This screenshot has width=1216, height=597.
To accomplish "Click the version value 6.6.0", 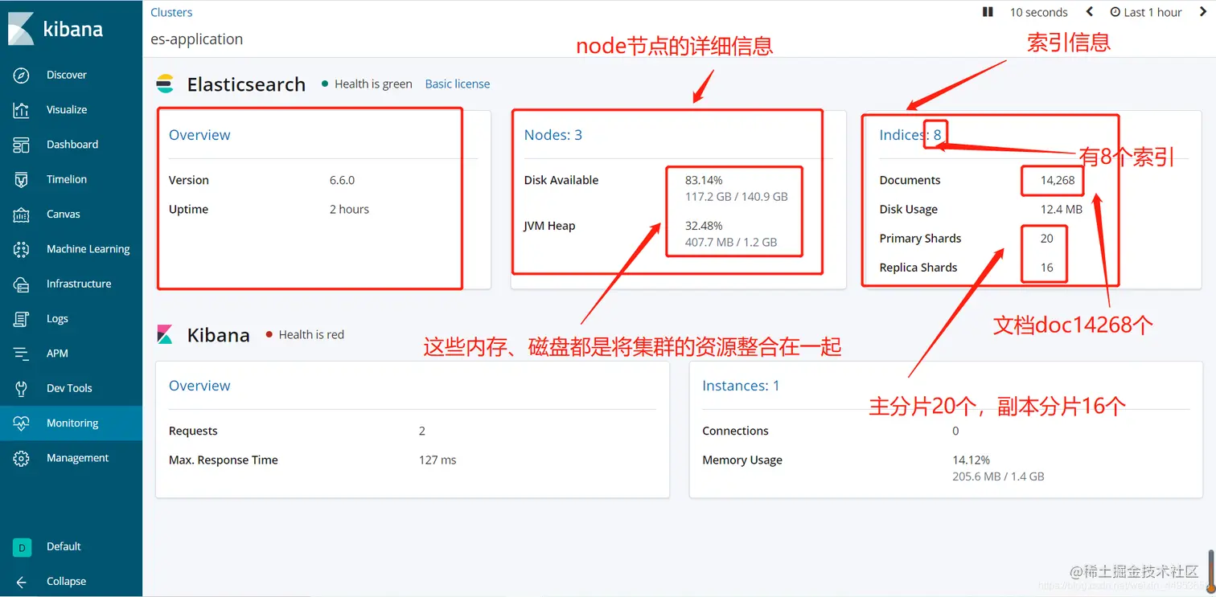I will [x=342, y=180].
